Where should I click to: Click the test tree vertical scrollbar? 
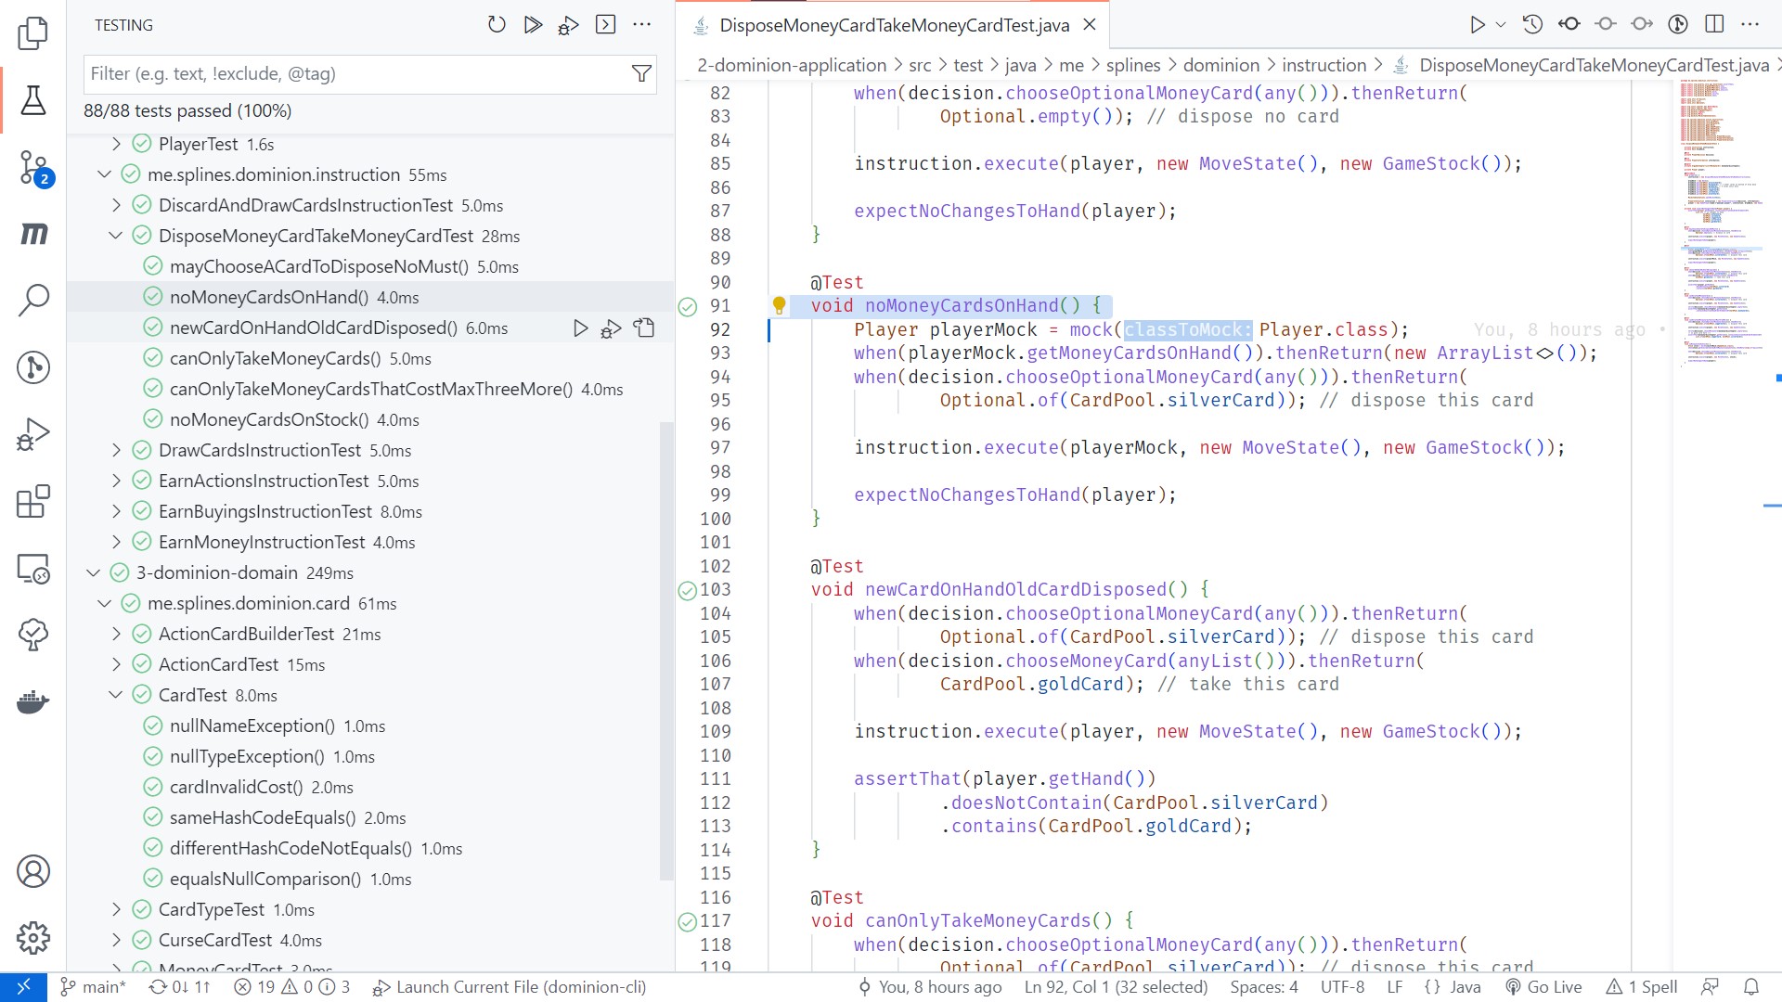coord(665,649)
